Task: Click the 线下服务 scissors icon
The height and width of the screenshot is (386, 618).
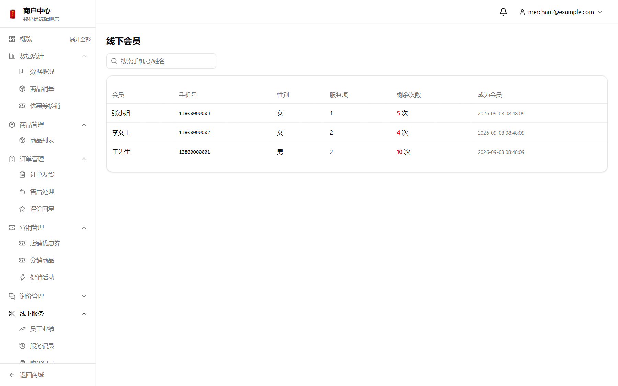Action: 12,314
